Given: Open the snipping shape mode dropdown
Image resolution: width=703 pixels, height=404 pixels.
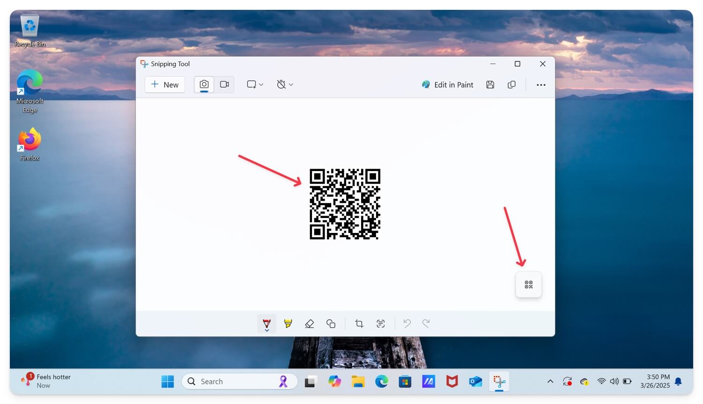Looking at the screenshot, I should 255,84.
